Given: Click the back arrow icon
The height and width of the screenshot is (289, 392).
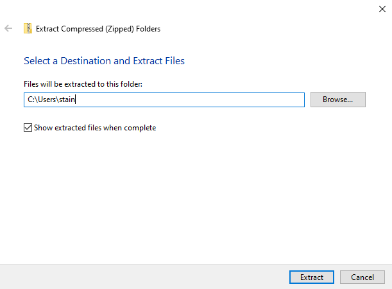Looking at the screenshot, I should pyautogui.click(x=8, y=28).
